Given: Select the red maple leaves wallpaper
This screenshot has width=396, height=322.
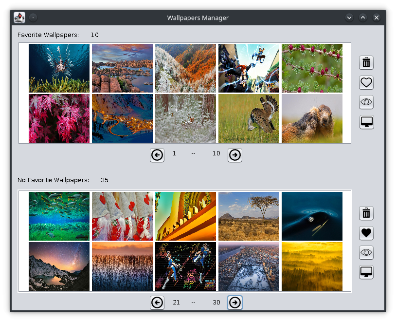Looking at the screenshot, I should click(x=59, y=118).
